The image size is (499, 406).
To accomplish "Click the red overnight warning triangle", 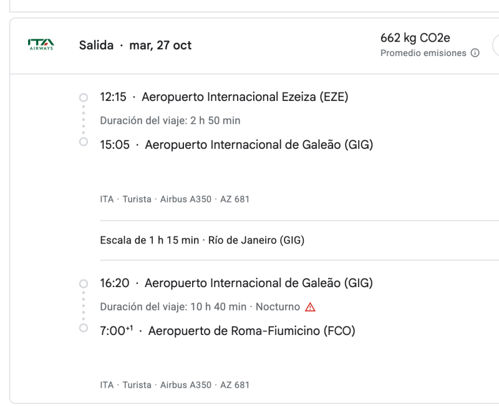I will [310, 307].
